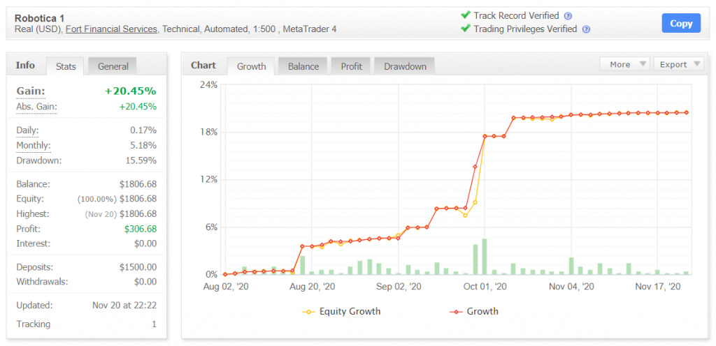This screenshot has height=346, width=716.
Task: Open the Fort Financial Services link
Action: click(x=112, y=29)
